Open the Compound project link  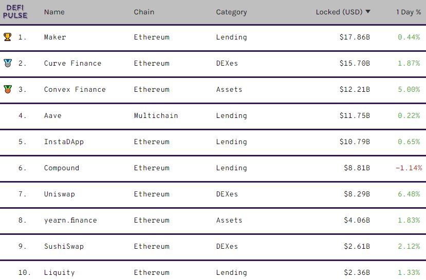pos(62,168)
